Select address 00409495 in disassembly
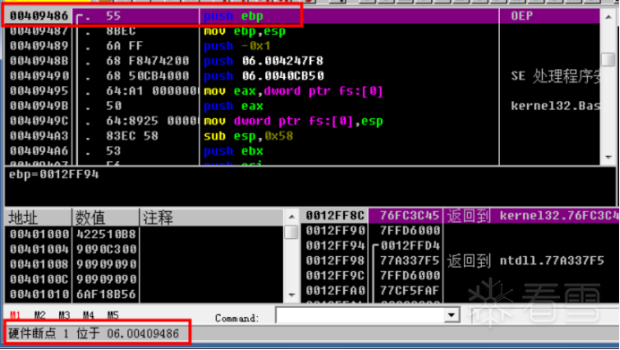 point(39,91)
